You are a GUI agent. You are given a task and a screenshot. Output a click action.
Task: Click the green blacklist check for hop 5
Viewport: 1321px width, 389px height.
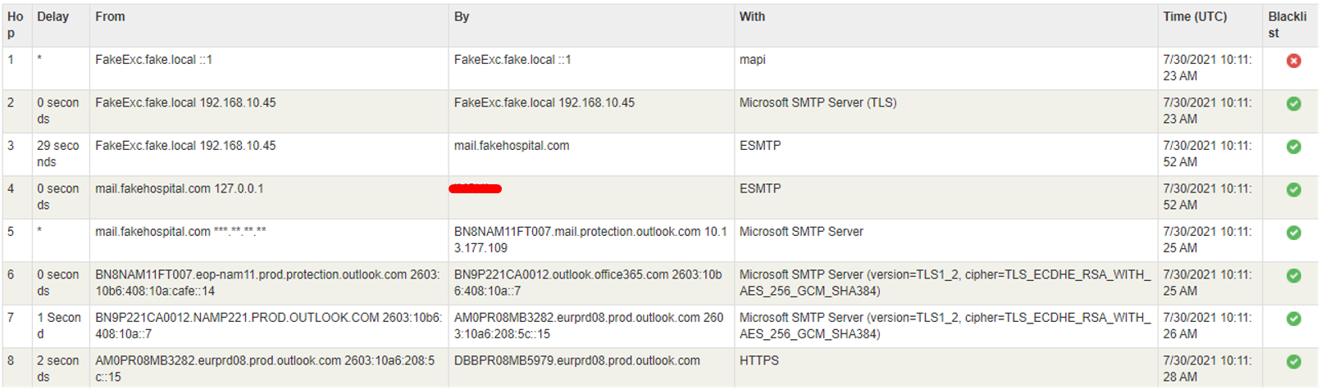pos(1293,233)
